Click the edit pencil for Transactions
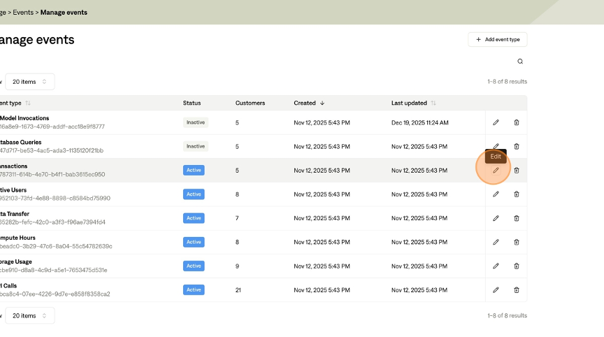The width and height of the screenshot is (604, 337). (496, 170)
